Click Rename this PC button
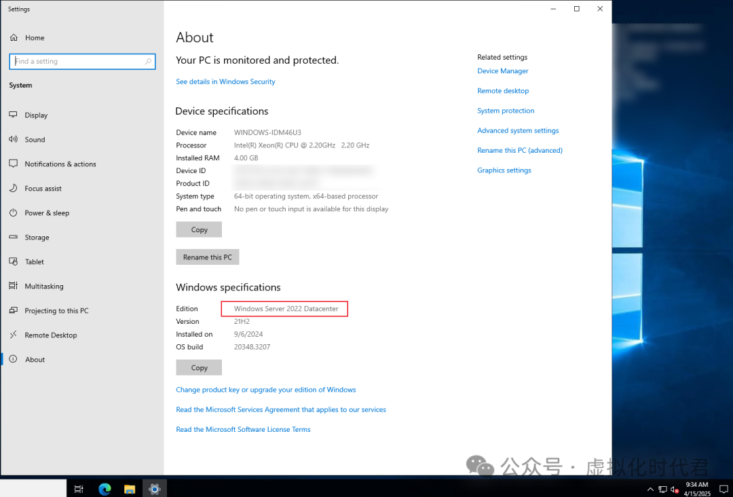 pos(208,257)
